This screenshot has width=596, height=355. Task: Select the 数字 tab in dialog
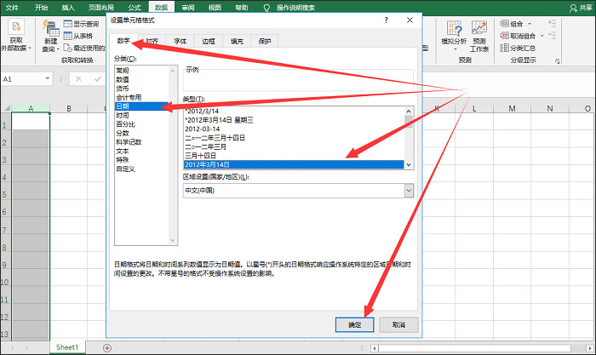(x=123, y=41)
